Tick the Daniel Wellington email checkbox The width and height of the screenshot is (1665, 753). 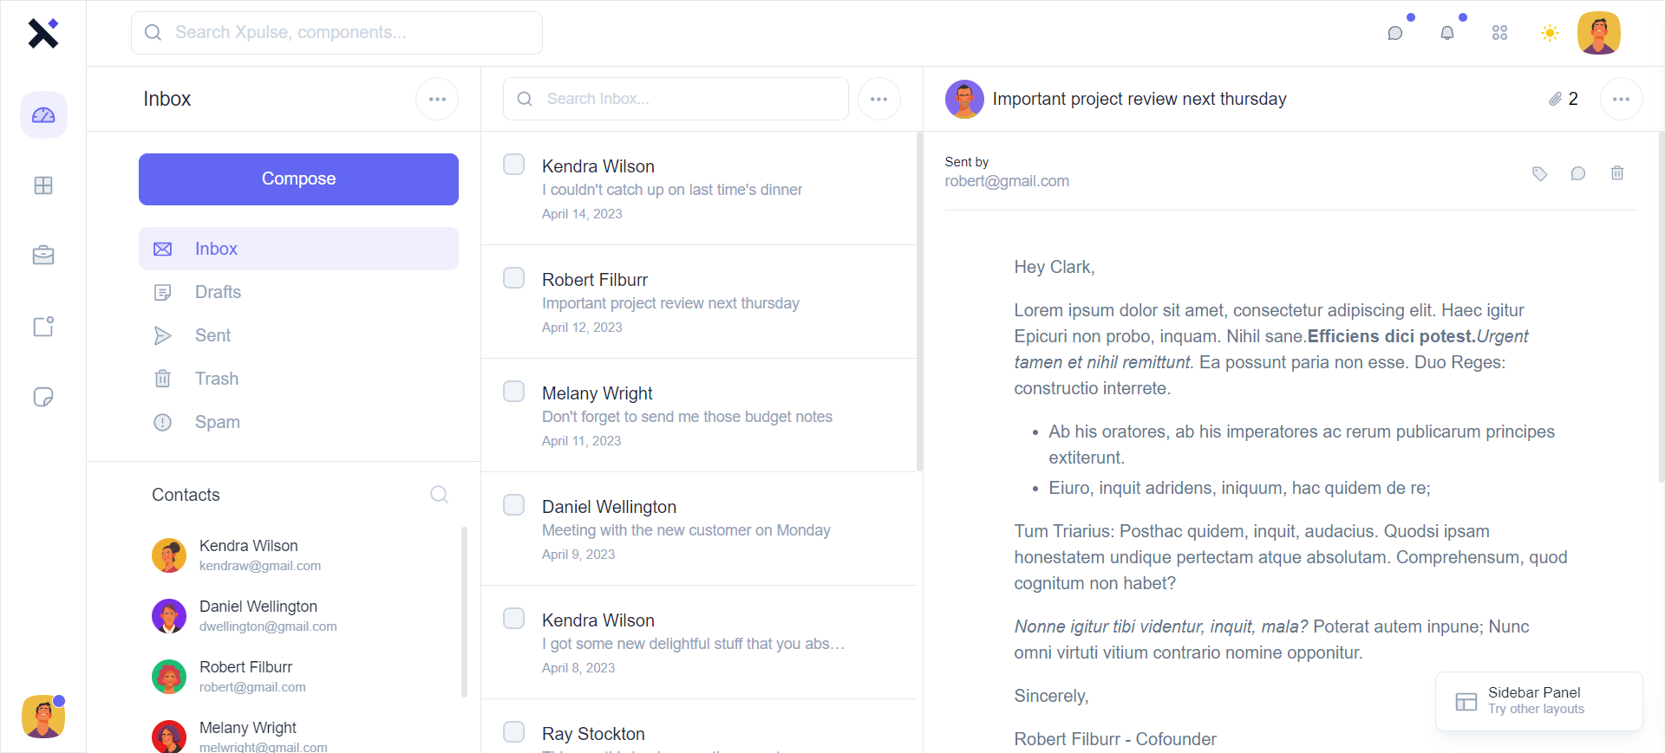coord(514,505)
